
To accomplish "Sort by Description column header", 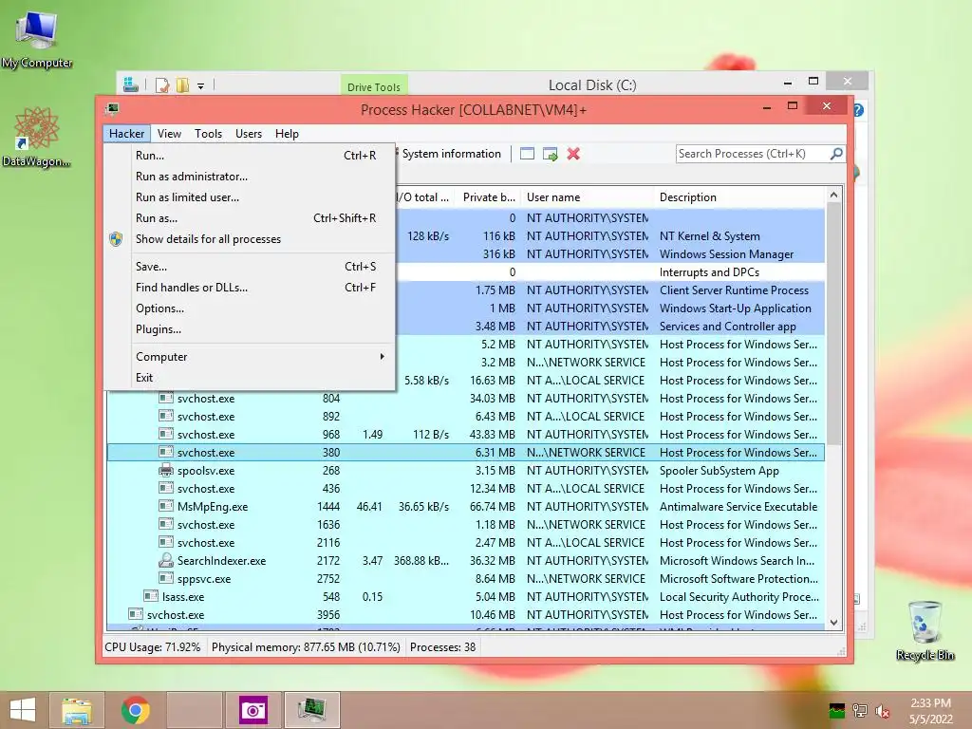I will pyautogui.click(x=739, y=197).
